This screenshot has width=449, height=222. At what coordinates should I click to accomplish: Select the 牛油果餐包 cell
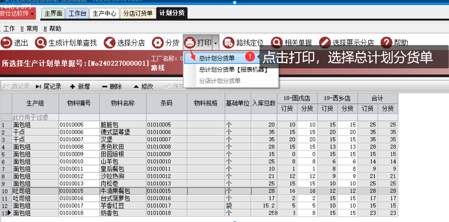tap(123, 191)
